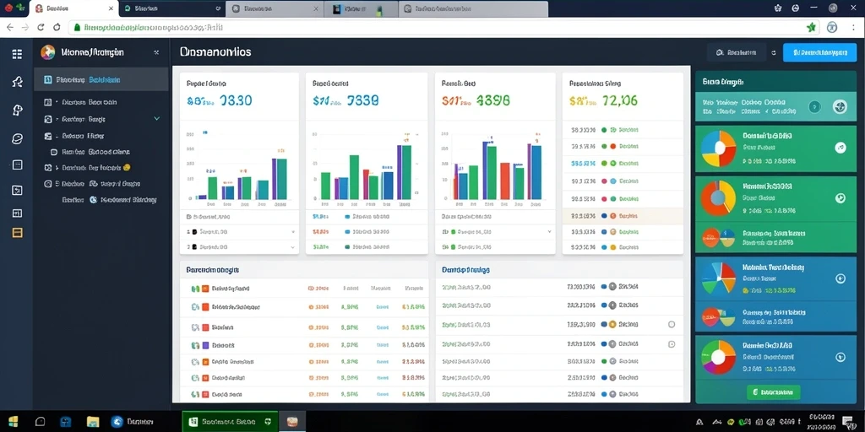Close the active first browser tab
Viewport: 865px width, 432px height.
pos(111,8)
